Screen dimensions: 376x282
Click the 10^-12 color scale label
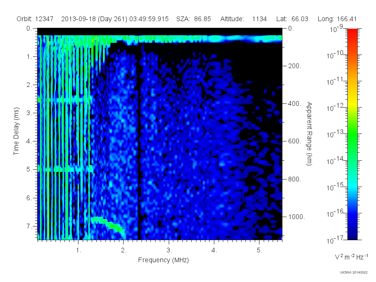pyautogui.click(x=336, y=108)
